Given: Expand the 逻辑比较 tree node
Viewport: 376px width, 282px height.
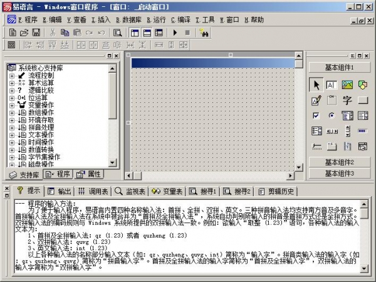Looking at the screenshot, I should pyautogui.click(x=12, y=91).
